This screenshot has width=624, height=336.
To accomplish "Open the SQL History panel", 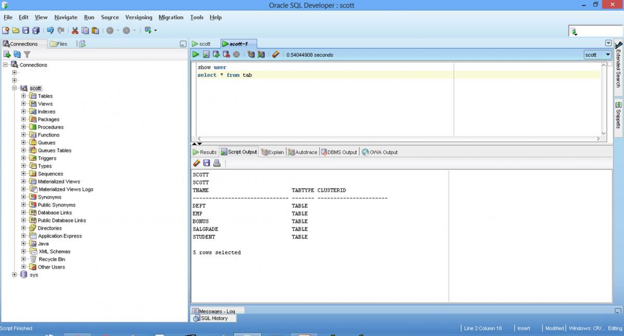I will click(x=214, y=318).
